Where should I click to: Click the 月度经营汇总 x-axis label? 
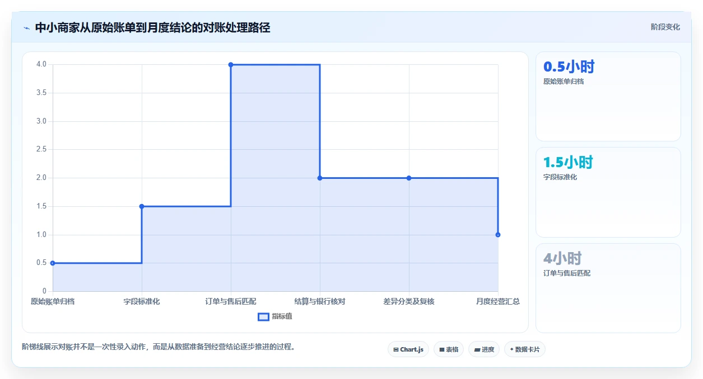click(x=498, y=301)
